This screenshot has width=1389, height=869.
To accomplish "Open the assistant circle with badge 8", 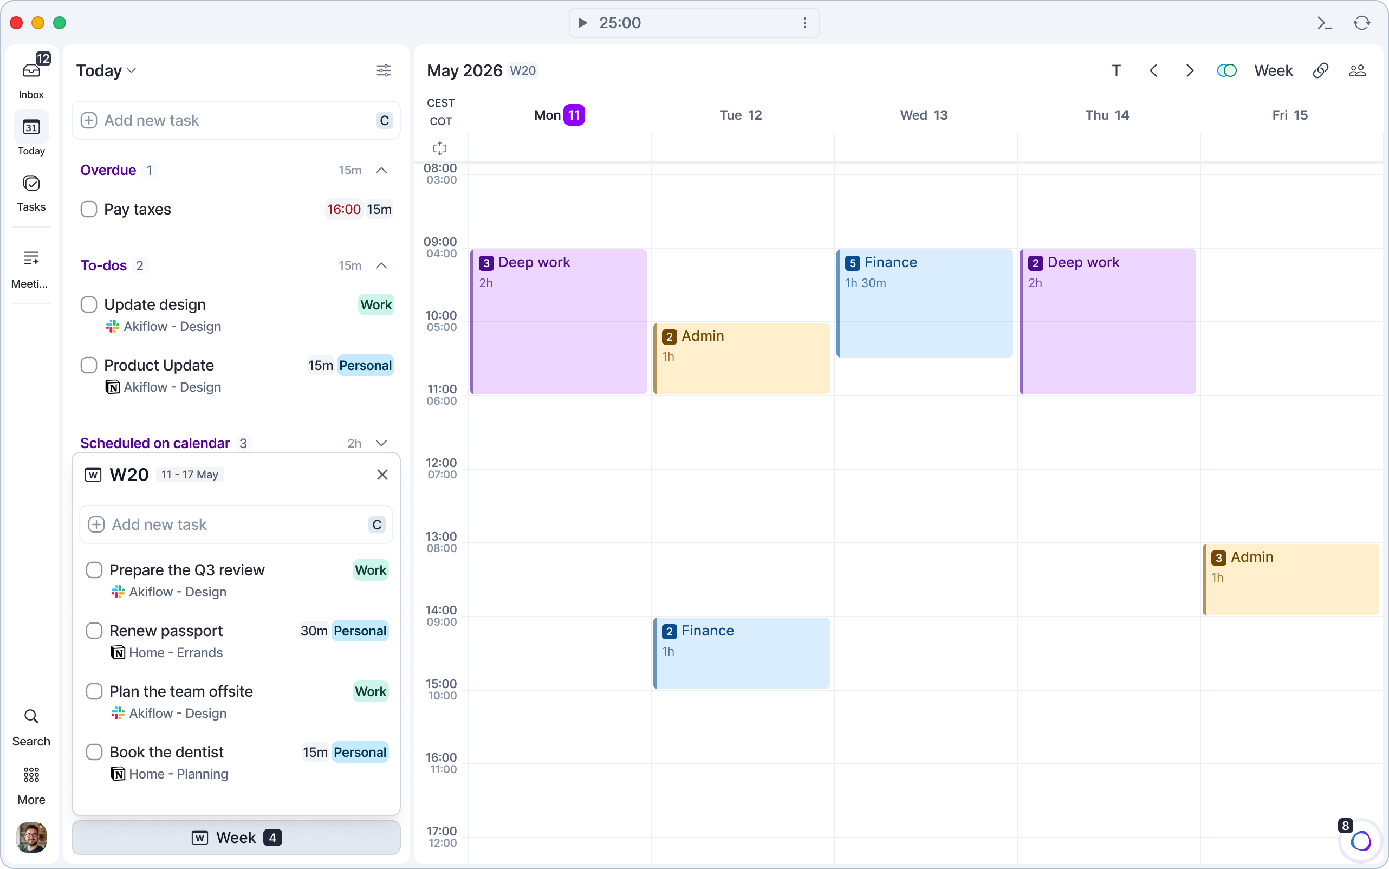I will pyautogui.click(x=1360, y=841).
